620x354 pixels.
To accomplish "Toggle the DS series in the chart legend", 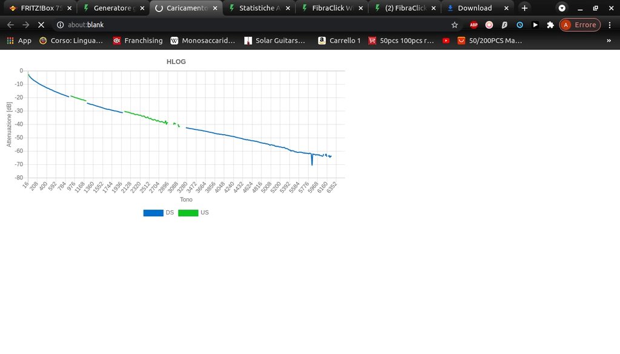I will [170, 213].
